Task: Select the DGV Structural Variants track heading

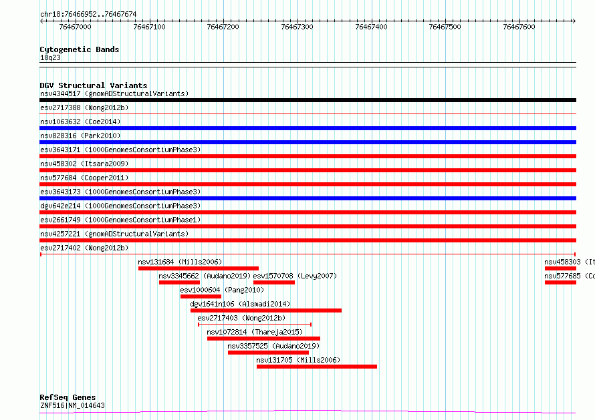Action: (94, 85)
